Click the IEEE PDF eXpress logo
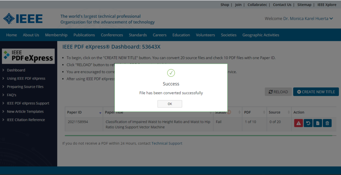The image size is (341, 175). (x=28, y=56)
